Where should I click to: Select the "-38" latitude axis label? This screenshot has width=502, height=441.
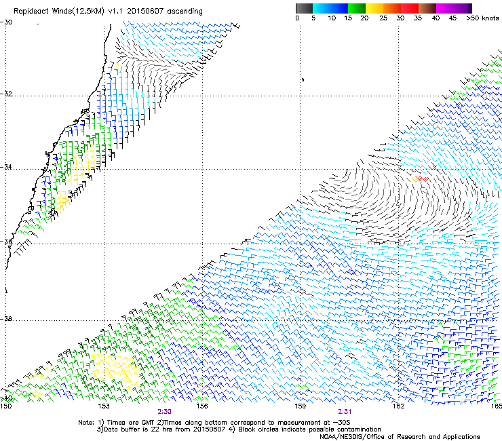(6, 319)
